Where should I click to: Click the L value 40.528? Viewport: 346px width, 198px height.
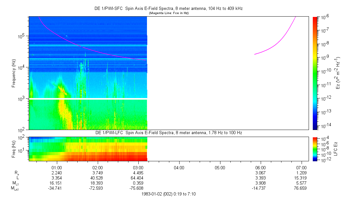pos(97,178)
